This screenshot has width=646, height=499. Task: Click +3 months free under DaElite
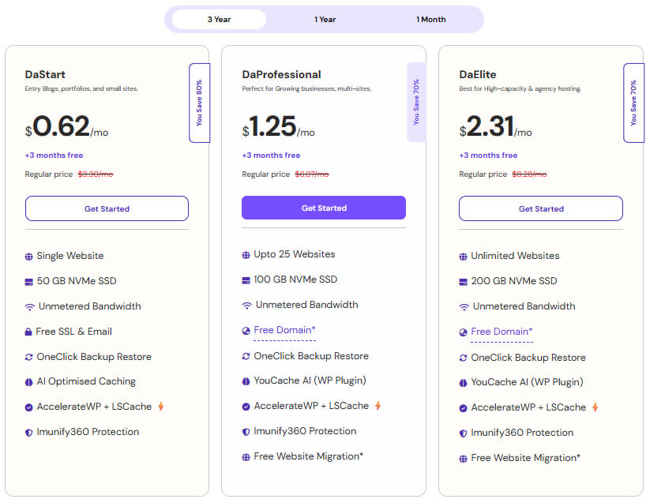[x=488, y=156]
